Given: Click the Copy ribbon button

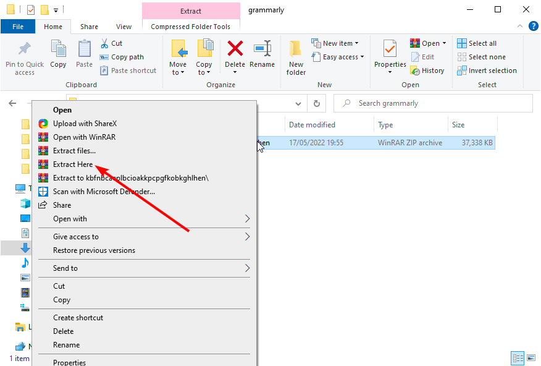Looking at the screenshot, I should click(58, 54).
